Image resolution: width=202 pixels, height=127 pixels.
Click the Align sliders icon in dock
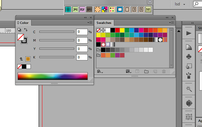189,117
